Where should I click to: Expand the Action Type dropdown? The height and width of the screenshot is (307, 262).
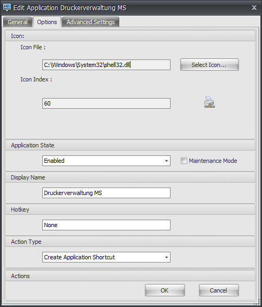pos(106,257)
